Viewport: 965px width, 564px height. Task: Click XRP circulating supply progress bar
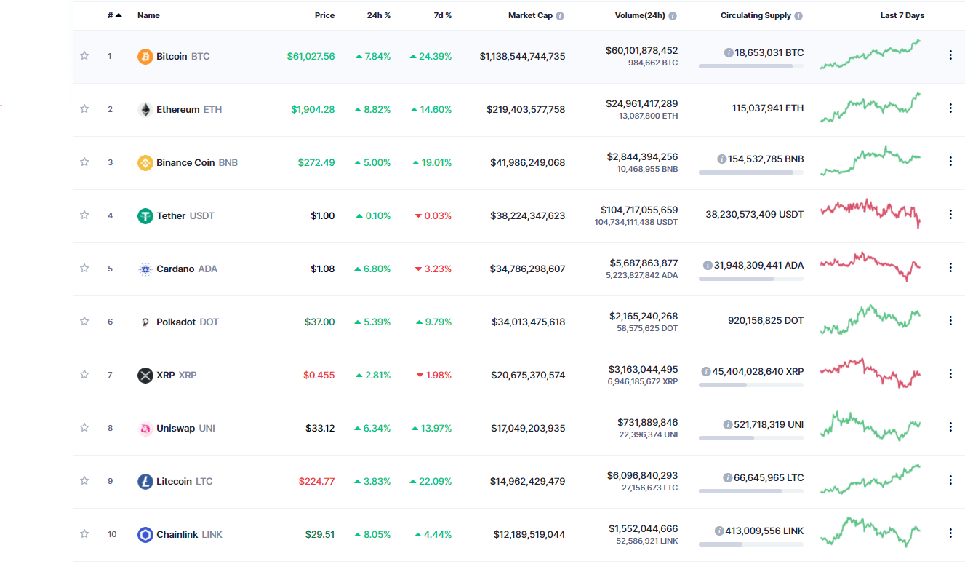pos(751,385)
